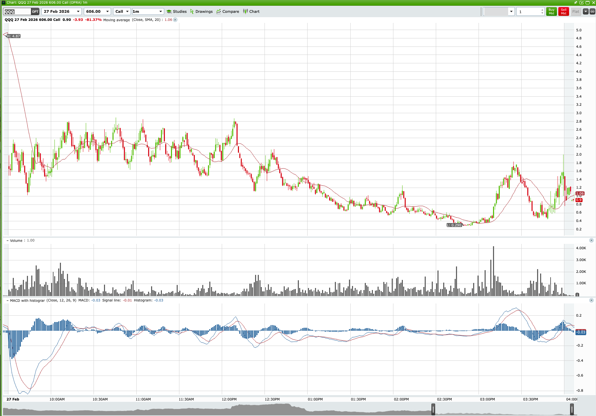The width and height of the screenshot is (596, 416).
Task: Close the MACD histogram panel
Action: point(591,300)
